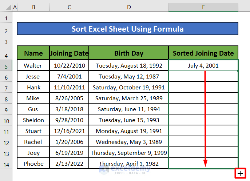Select joining date cell "8/26/2005"
The width and height of the screenshot is (250, 181).
69,98
